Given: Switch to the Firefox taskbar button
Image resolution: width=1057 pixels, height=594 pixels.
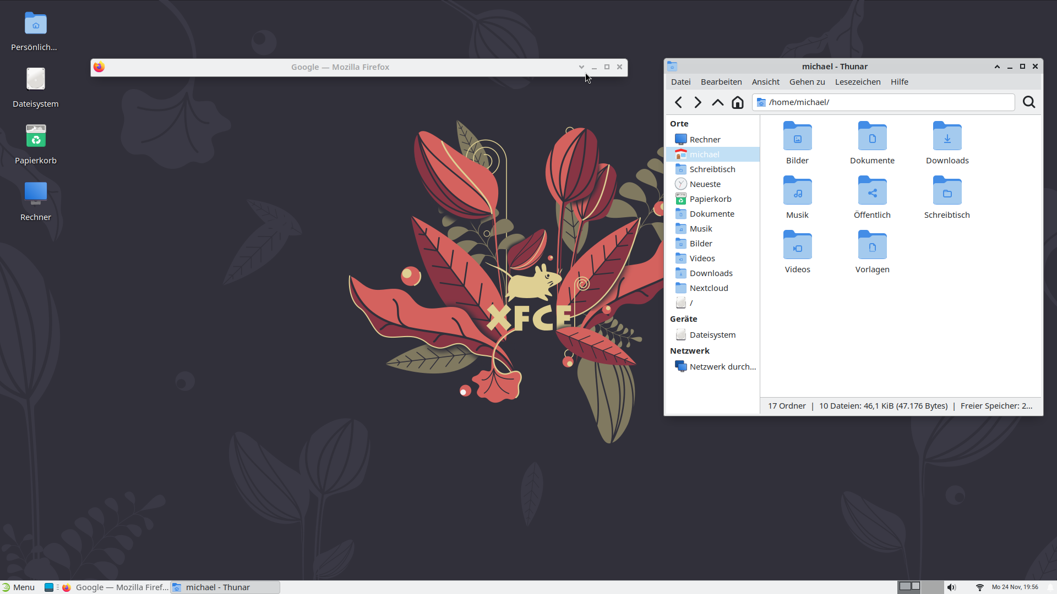Looking at the screenshot, I should (116, 587).
